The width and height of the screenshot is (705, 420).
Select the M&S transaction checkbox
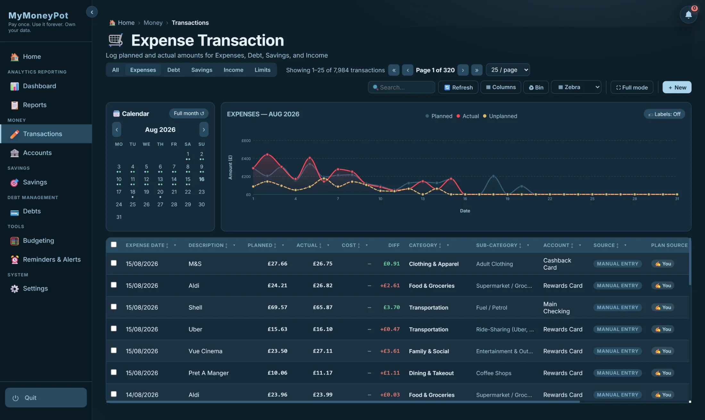click(x=114, y=263)
